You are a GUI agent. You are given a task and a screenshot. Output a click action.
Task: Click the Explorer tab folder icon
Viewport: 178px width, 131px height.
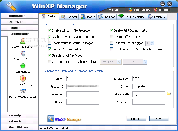[x=63, y=17]
